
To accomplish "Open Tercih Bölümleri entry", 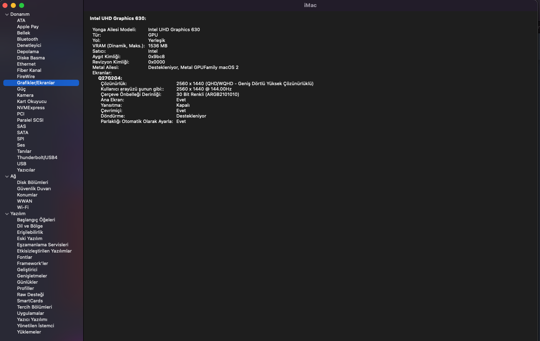I will click(x=35, y=307).
